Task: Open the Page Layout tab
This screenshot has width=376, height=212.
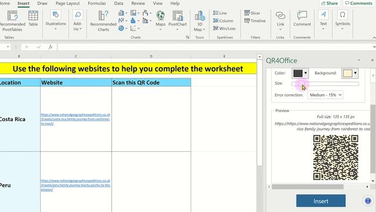Action: (68, 4)
